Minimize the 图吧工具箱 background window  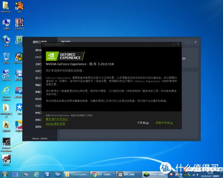(x=189, y=42)
